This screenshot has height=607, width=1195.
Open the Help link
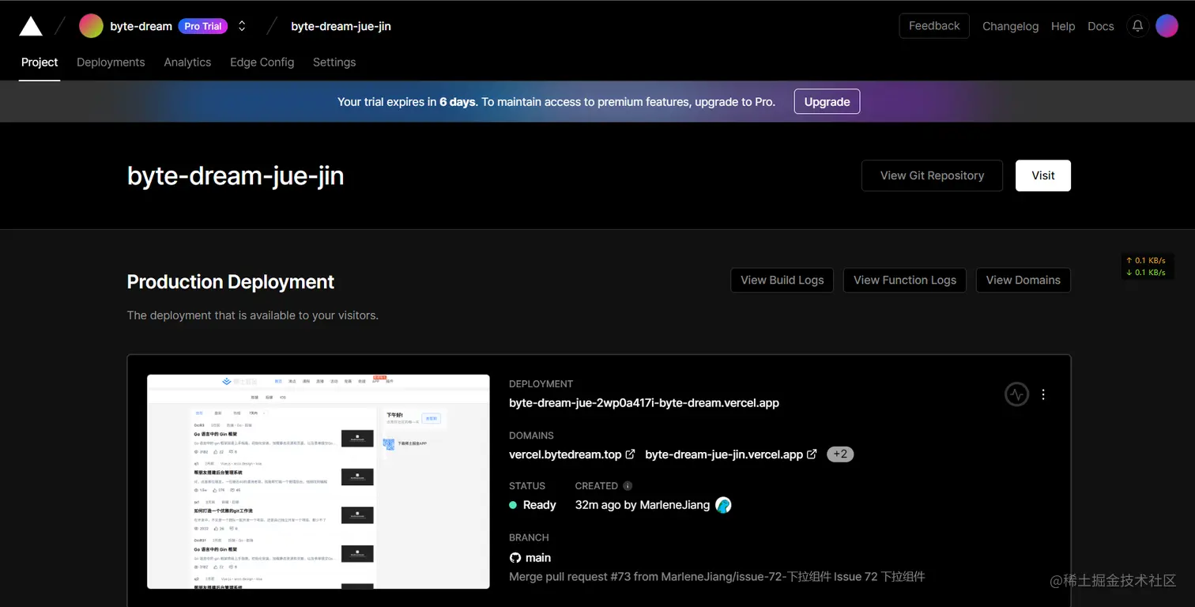[x=1063, y=26]
